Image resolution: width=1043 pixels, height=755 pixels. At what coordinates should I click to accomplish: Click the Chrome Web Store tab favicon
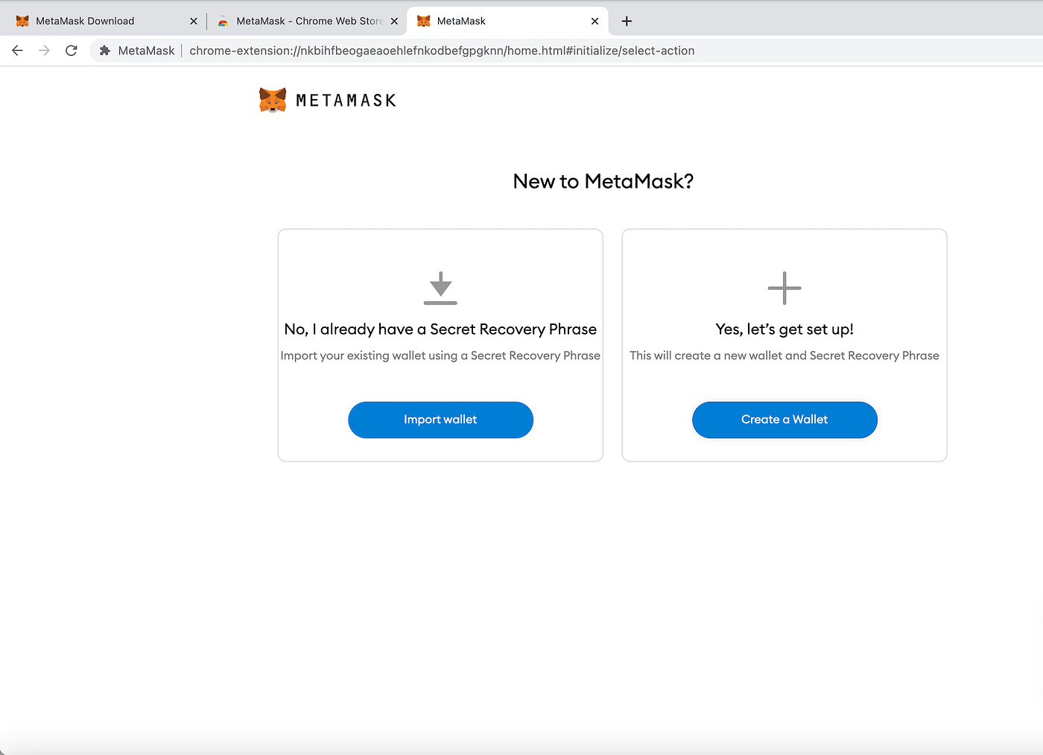click(223, 21)
